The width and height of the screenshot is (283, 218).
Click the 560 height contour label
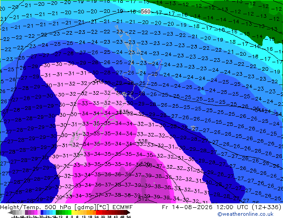pyautogui.click(x=146, y=12)
